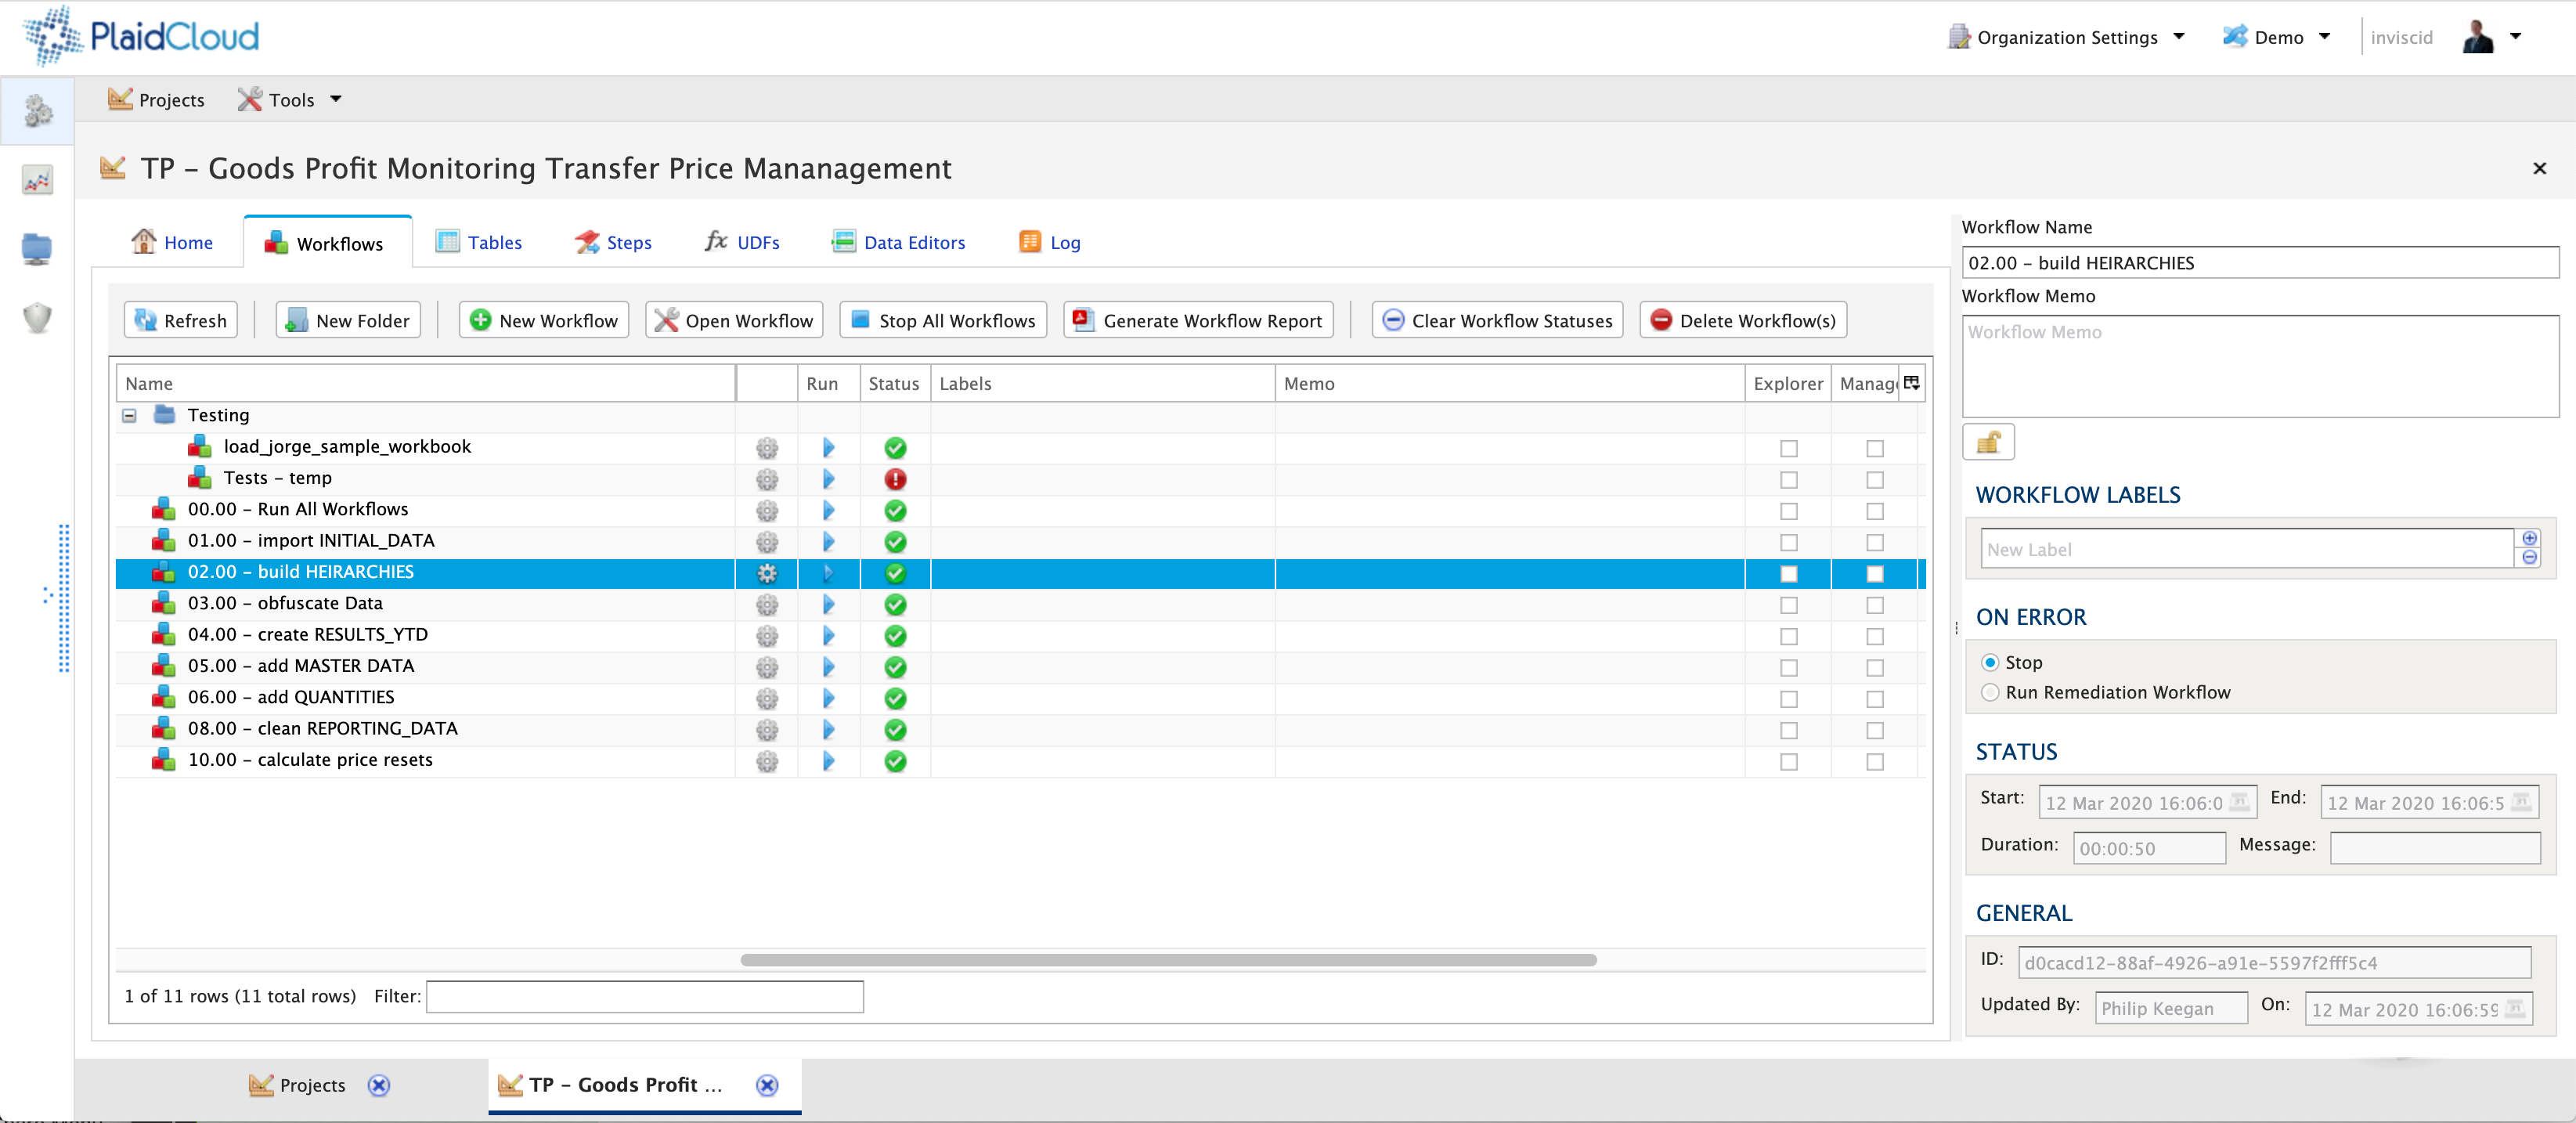Screen dimensions: 2576x1123
Task: Close the project panel with the X
Action: pyautogui.click(x=2539, y=168)
